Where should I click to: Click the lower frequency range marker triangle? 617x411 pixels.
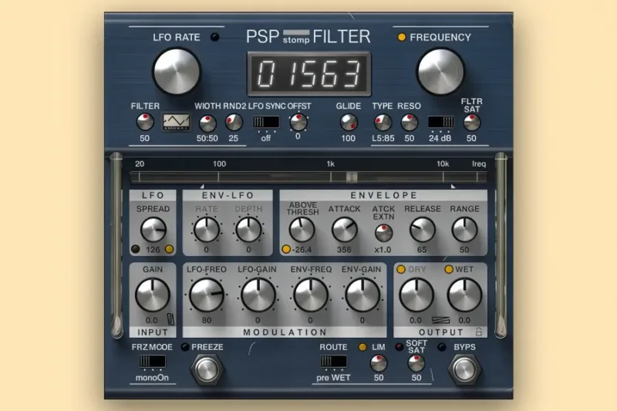(202, 187)
